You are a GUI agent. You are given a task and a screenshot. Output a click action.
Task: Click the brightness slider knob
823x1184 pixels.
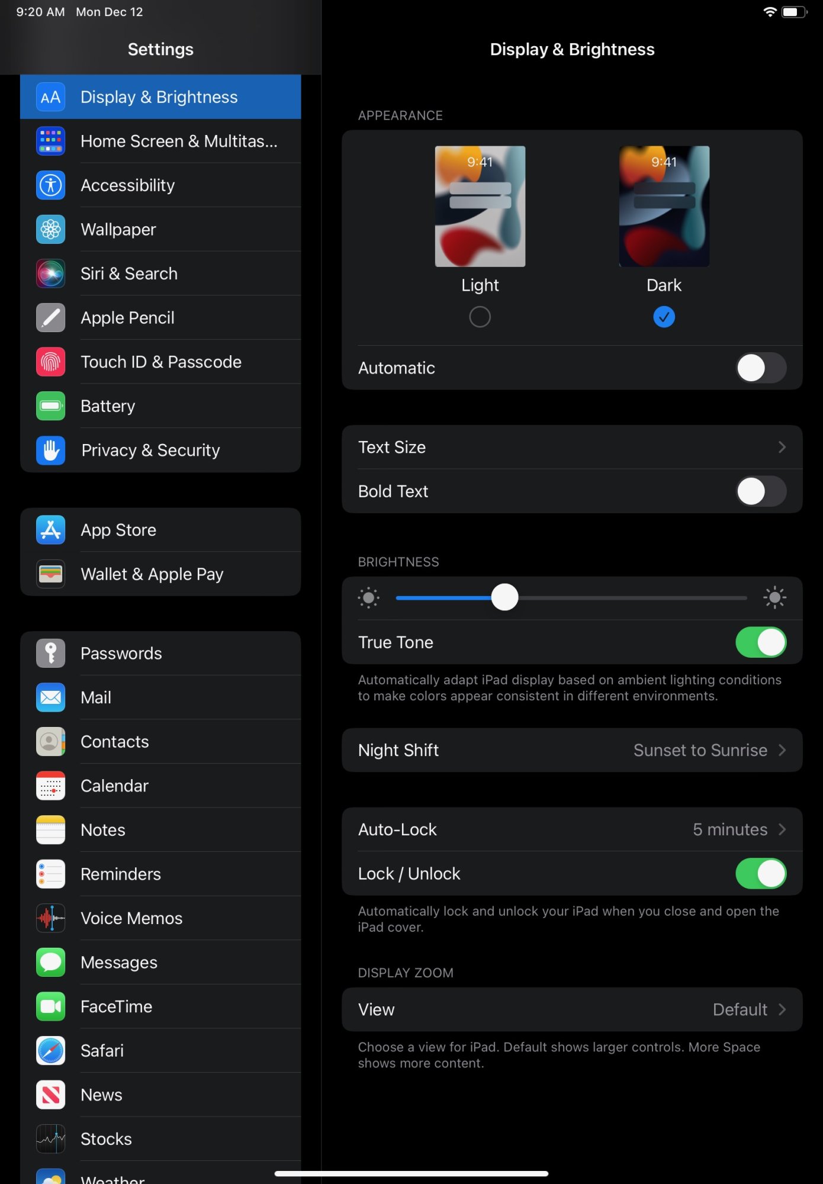(x=504, y=597)
